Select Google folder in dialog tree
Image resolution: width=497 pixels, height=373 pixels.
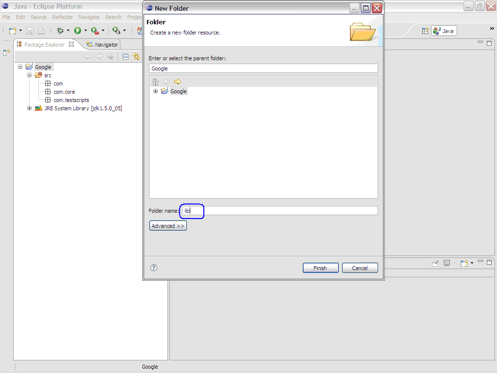[x=179, y=91]
